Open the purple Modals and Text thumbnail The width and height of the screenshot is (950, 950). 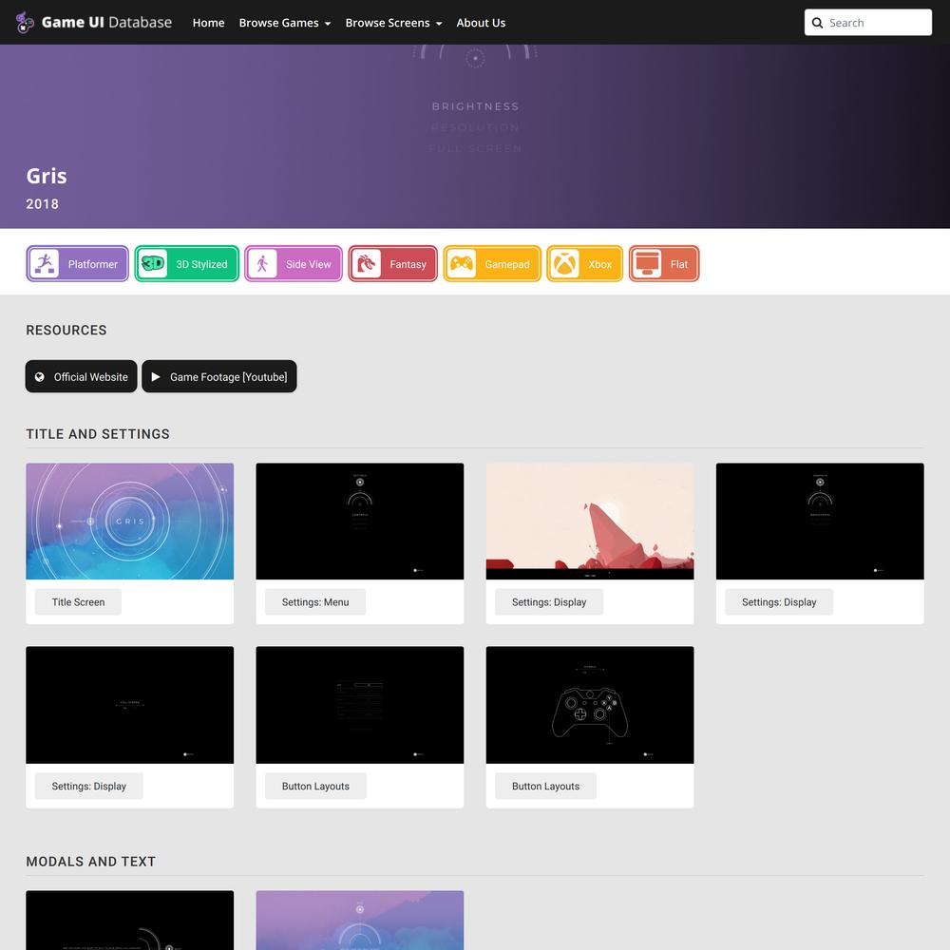(x=360, y=921)
